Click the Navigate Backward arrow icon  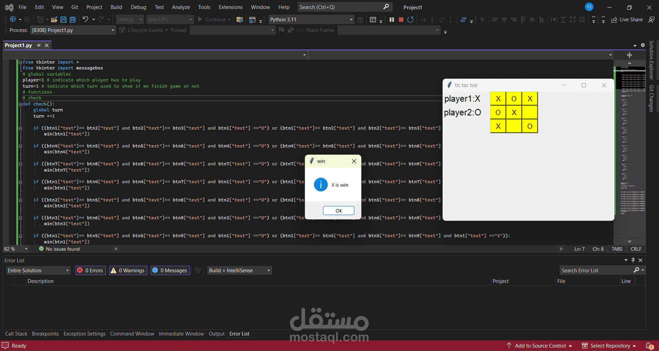[13, 20]
